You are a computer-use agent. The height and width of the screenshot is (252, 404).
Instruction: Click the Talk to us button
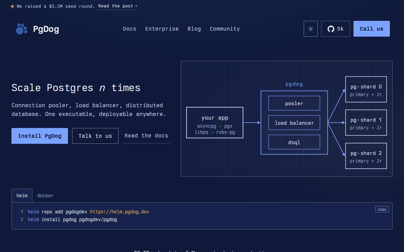tap(95, 136)
